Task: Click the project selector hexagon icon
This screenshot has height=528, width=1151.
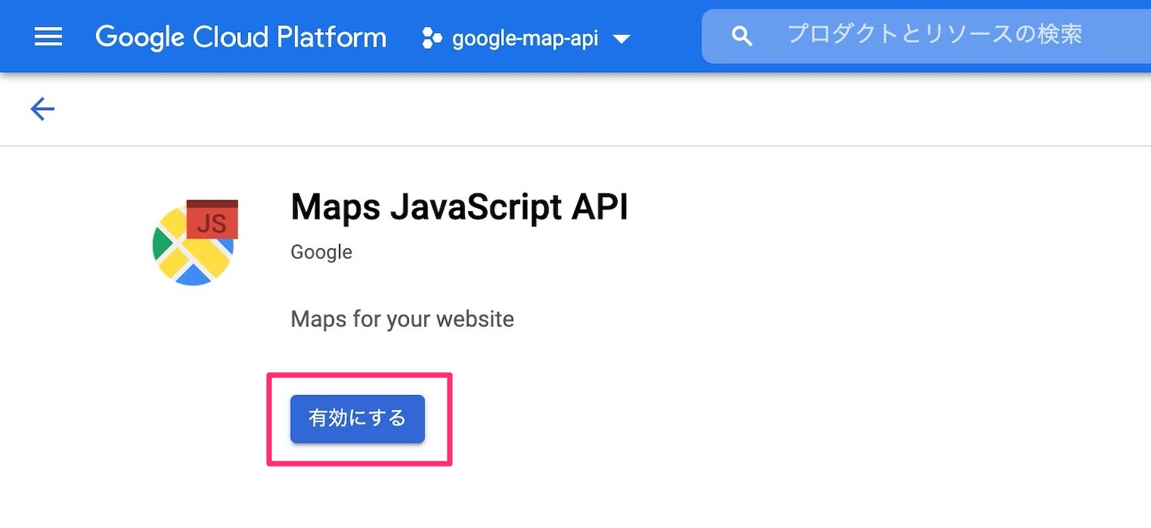Action: coord(433,37)
